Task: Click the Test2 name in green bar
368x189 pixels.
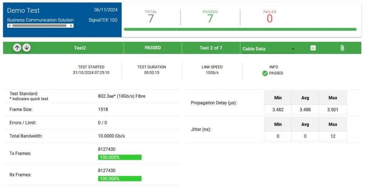Action: coord(80,48)
